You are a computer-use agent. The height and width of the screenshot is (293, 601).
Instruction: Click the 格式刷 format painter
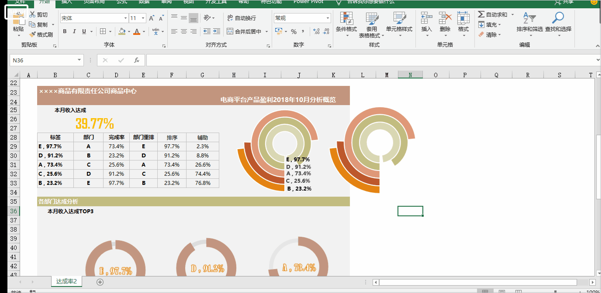(41, 34)
